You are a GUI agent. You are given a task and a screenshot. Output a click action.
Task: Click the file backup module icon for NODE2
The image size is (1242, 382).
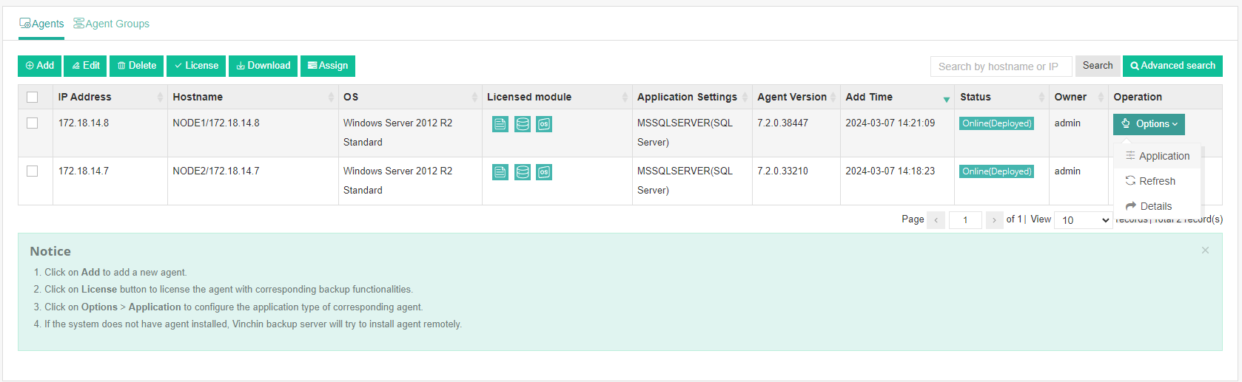coord(500,172)
